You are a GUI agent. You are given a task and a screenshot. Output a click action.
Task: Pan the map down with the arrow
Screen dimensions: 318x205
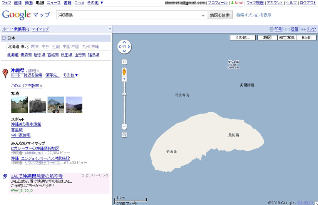(124, 51)
